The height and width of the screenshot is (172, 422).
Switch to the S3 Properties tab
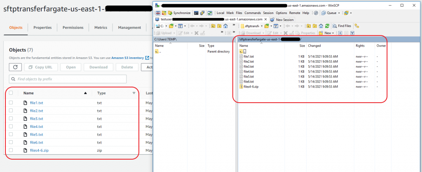(x=42, y=28)
